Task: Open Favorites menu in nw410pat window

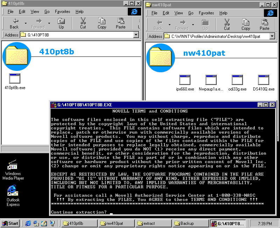Action: tap(206, 13)
